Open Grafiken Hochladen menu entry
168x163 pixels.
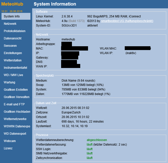click(17, 112)
